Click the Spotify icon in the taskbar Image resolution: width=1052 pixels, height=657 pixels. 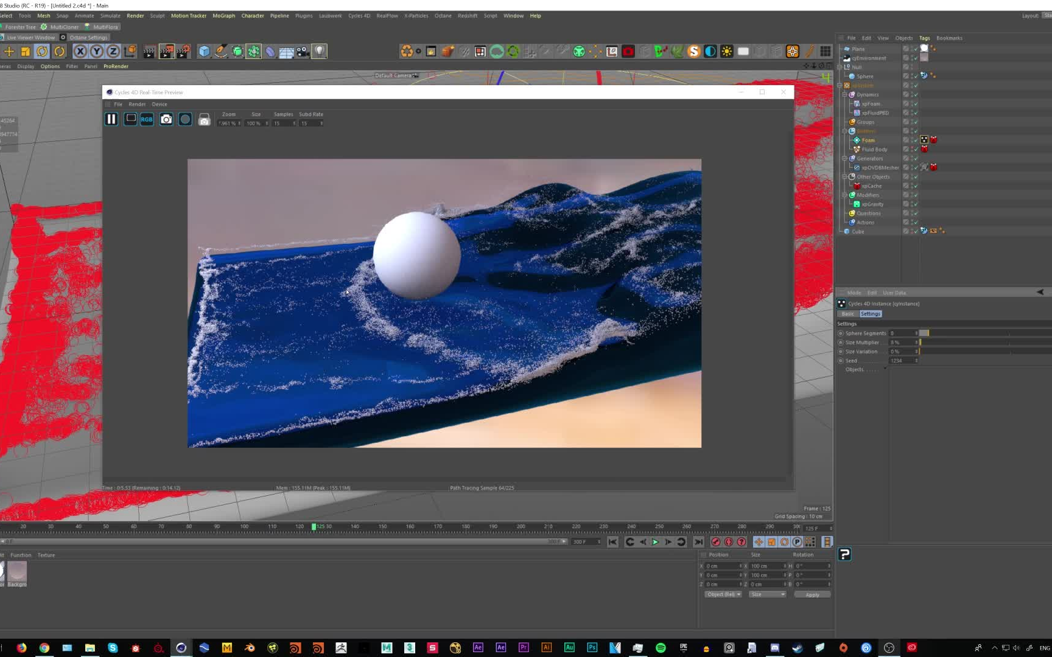coord(659,647)
